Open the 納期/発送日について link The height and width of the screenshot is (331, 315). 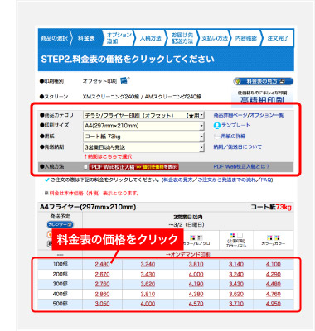click(237, 147)
